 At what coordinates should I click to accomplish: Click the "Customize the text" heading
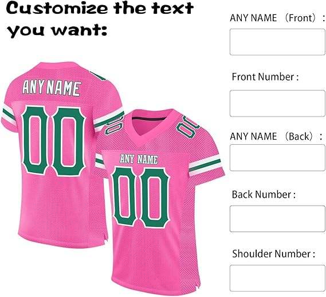point(100,9)
